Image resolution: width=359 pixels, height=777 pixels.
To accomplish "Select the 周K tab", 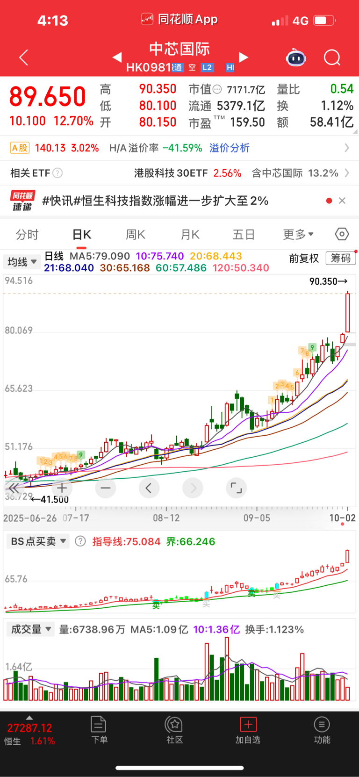I will (136, 234).
